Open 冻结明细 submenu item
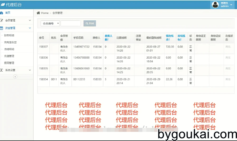The height and width of the screenshot is (141, 237). [9, 49]
